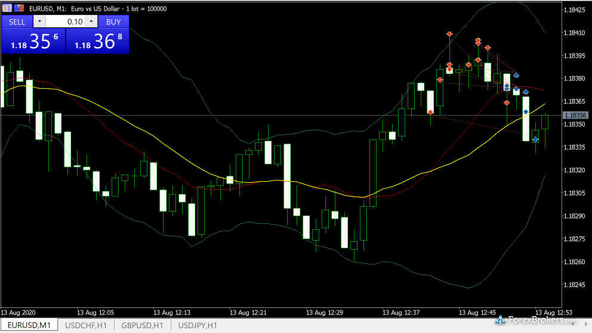Screen dimensions: 592x333
Task: Increase lot volume with up arrow
Action: 91,21
